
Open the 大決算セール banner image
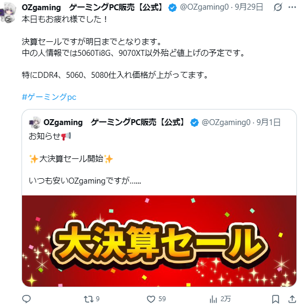tap(159, 241)
